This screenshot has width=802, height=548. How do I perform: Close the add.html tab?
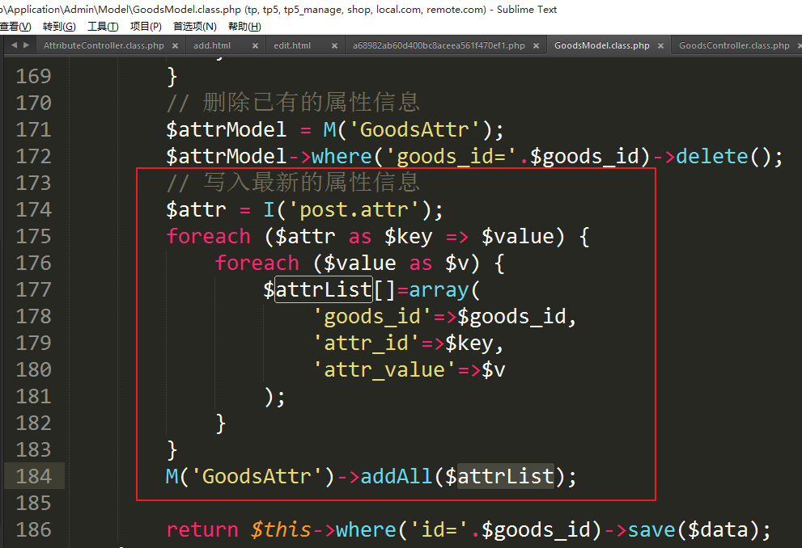(x=255, y=46)
